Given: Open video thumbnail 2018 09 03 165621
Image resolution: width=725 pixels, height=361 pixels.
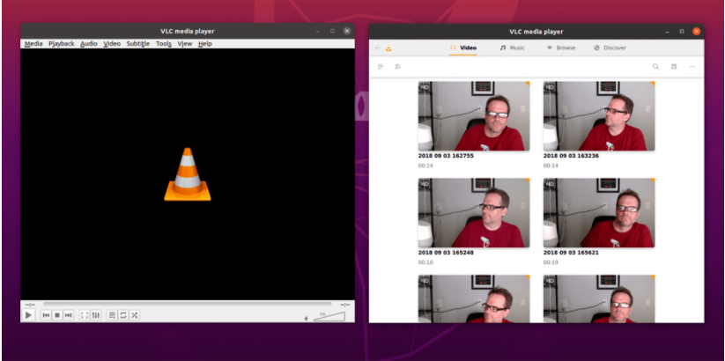Looking at the screenshot, I should (599, 212).
